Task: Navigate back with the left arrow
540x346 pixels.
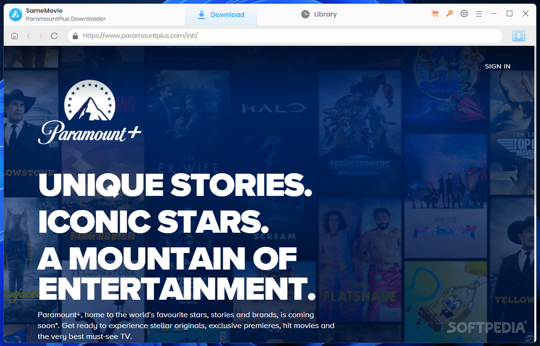Action: click(x=29, y=36)
